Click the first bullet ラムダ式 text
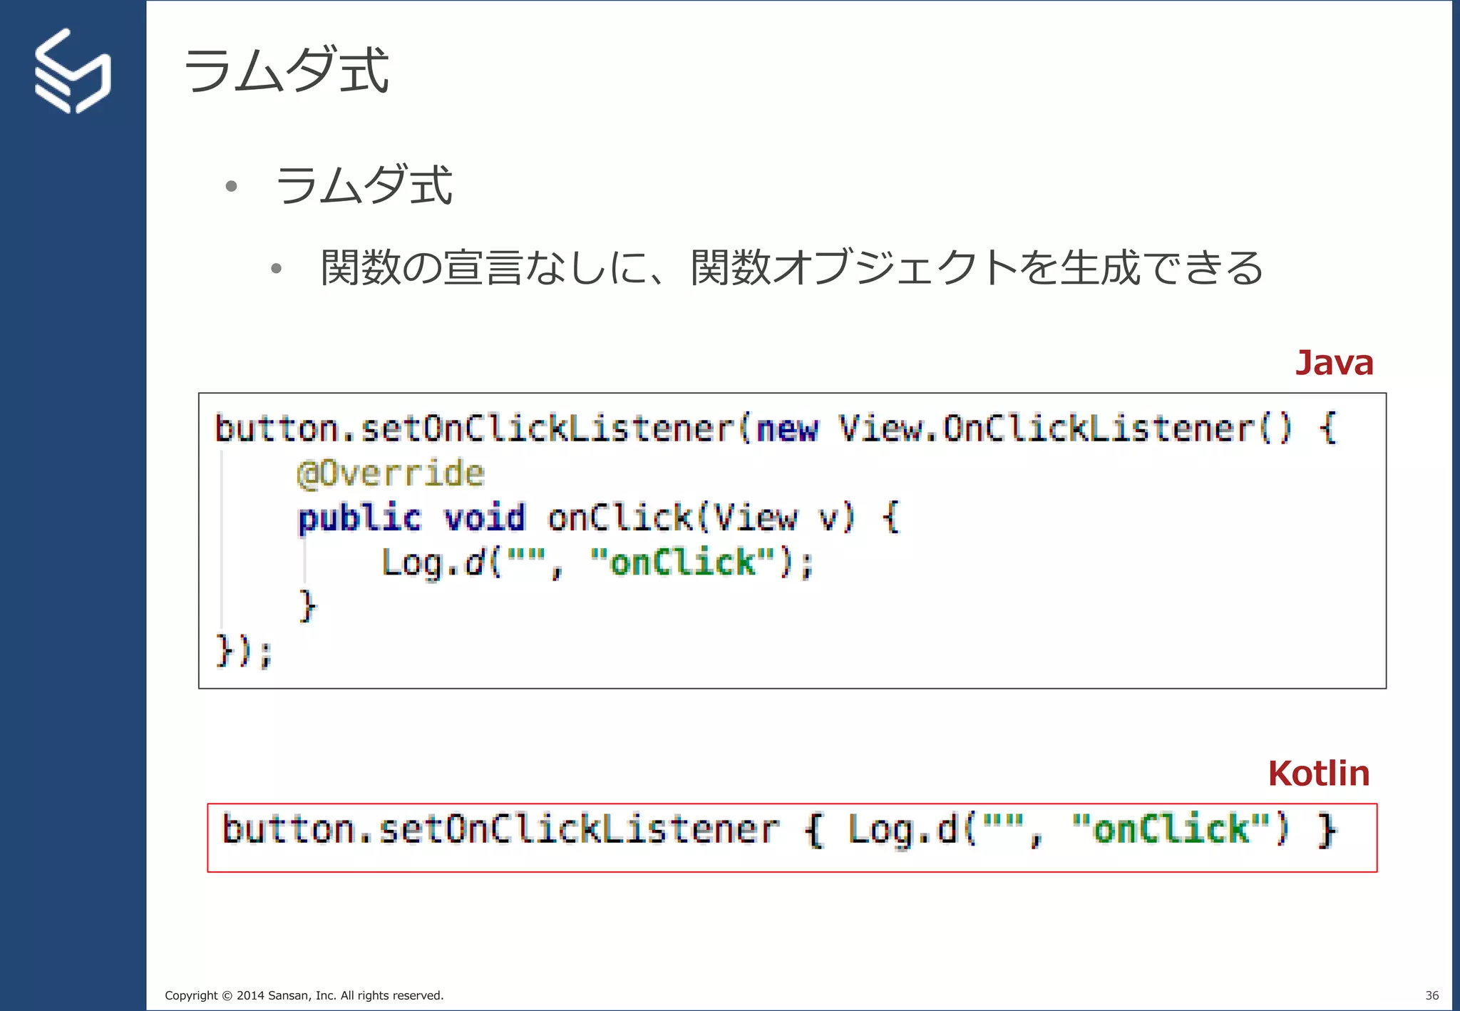Screen dimensions: 1460x1011 [x=364, y=185]
